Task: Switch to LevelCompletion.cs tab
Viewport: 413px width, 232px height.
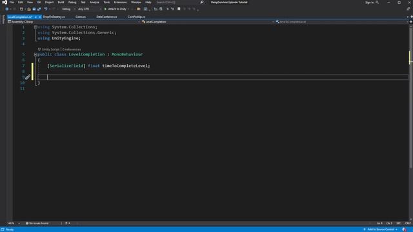Action: [20, 17]
